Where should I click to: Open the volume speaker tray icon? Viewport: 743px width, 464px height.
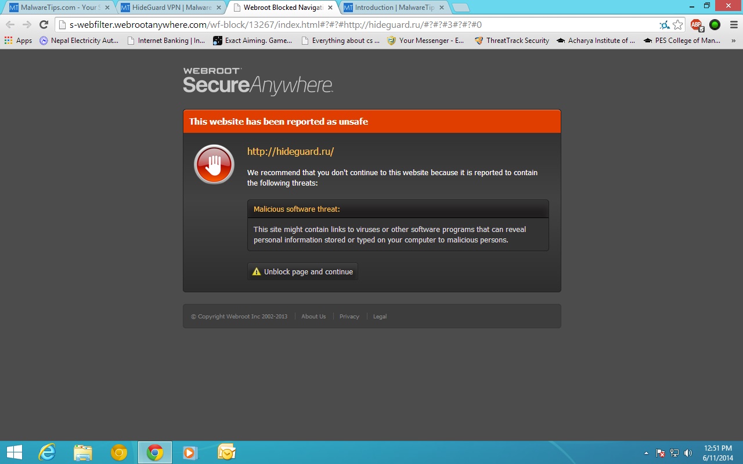688,453
